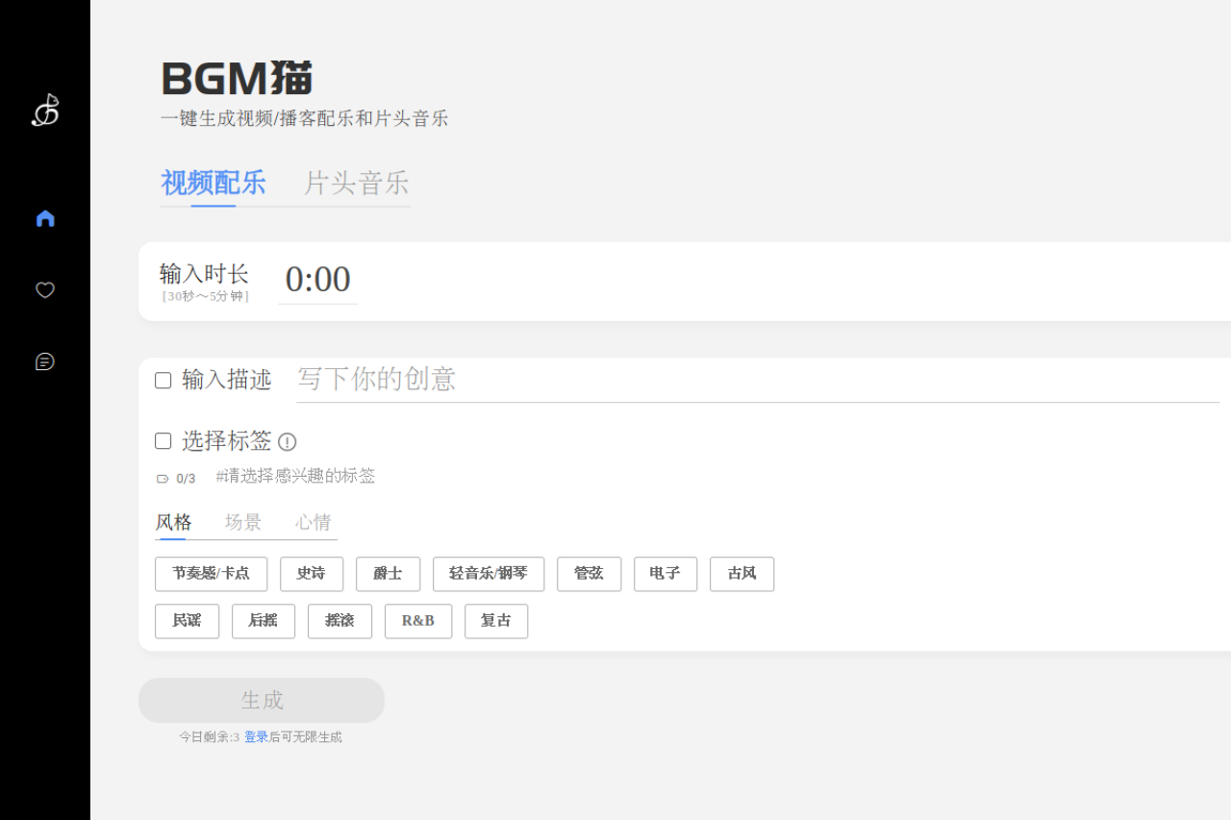Enable the 输入描述 checkbox
Viewport: 1231px width, 820px height.
163,380
